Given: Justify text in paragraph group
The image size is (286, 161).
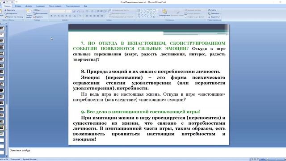Looking at the screenshot, I should pos(98,16).
